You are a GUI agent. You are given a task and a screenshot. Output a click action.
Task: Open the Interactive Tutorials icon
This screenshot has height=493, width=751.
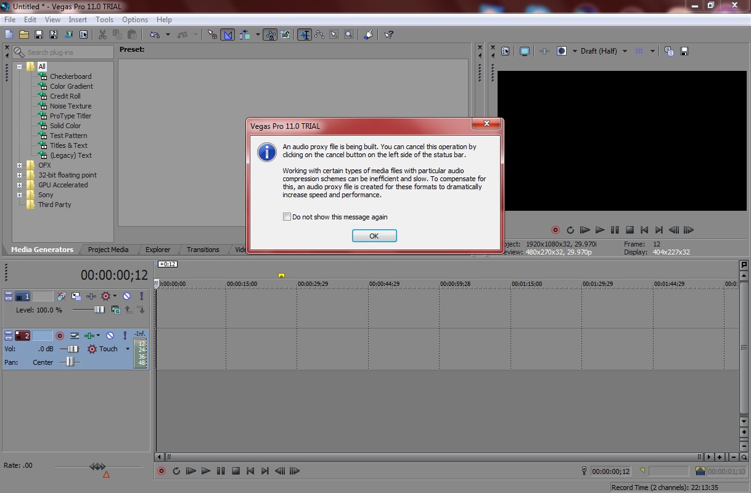tap(368, 35)
